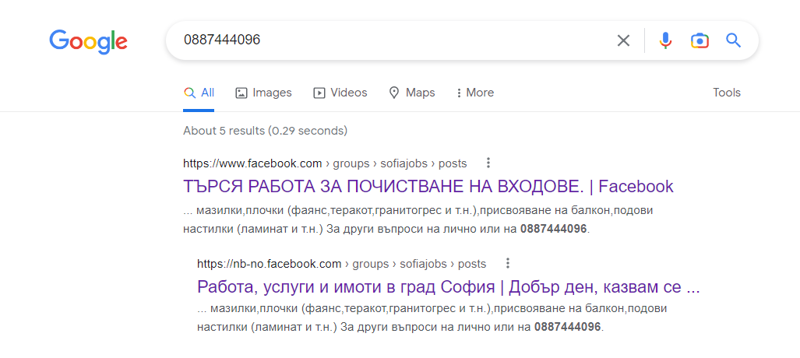Open the Tools options
The height and width of the screenshot is (358, 800).
(x=727, y=93)
